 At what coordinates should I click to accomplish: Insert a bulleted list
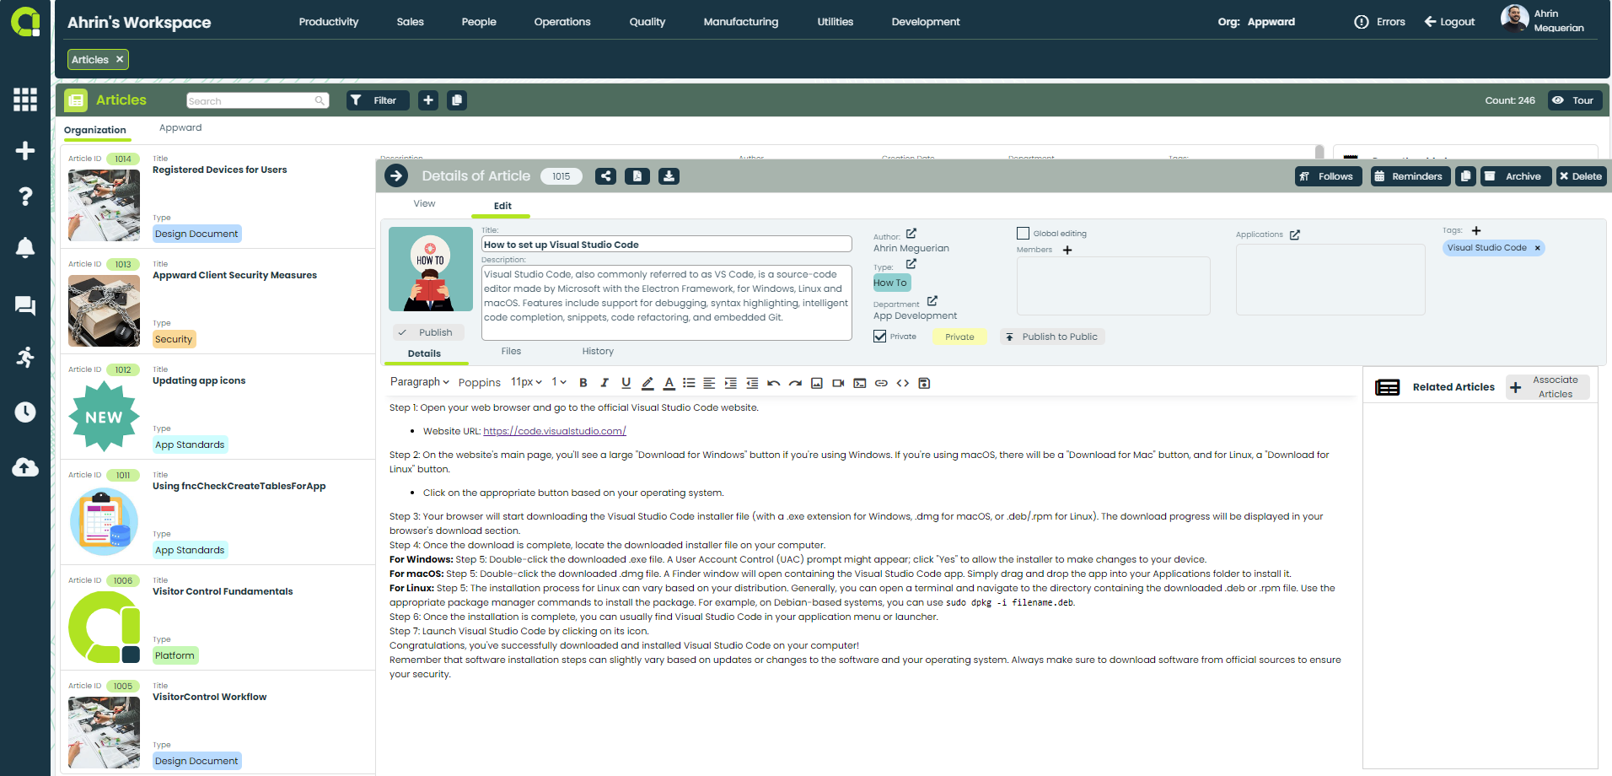coord(689,383)
